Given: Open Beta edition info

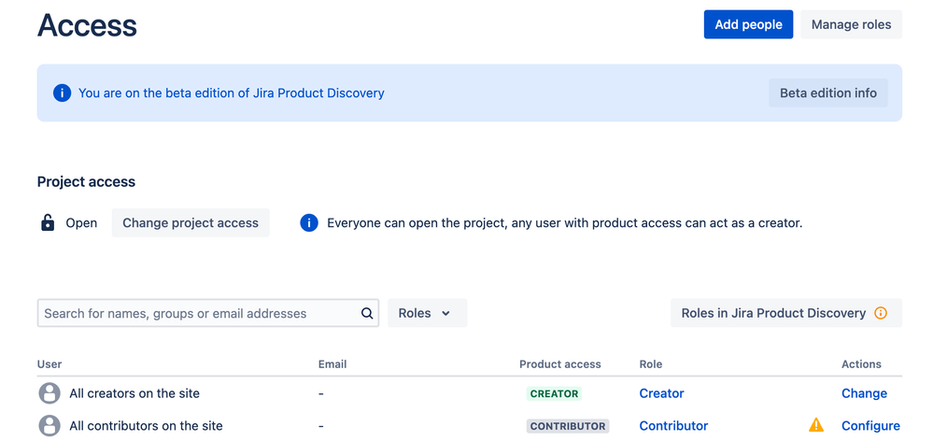Looking at the screenshot, I should pyautogui.click(x=828, y=92).
